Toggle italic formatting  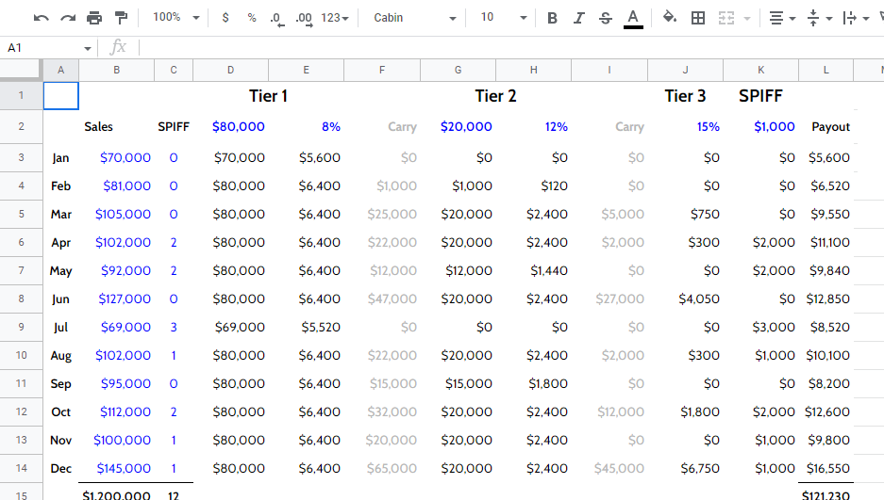pyautogui.click(x=578, y=18)
